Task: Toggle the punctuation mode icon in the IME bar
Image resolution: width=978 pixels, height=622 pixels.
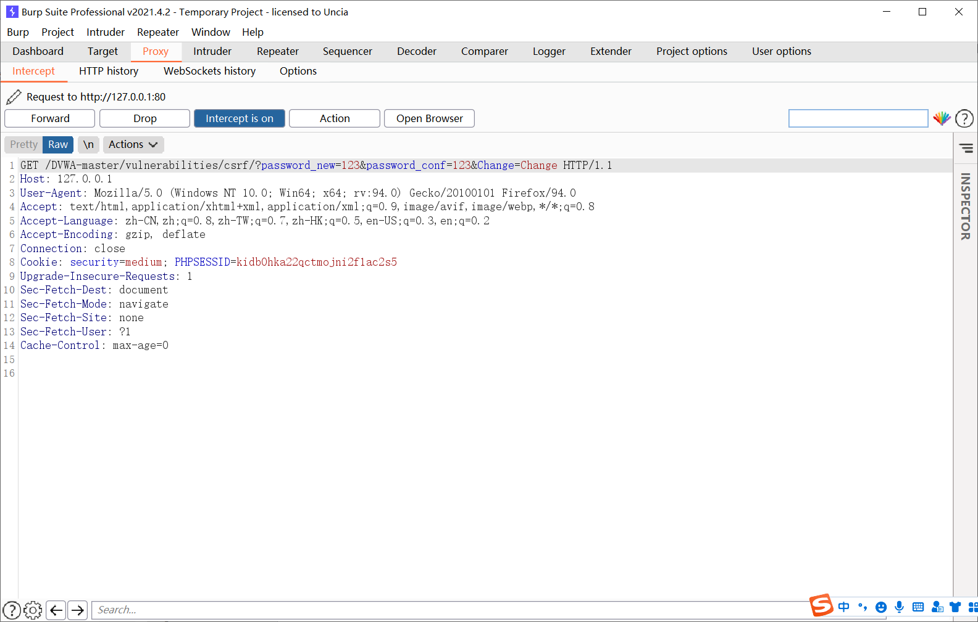Action: [x=863, y=607]
